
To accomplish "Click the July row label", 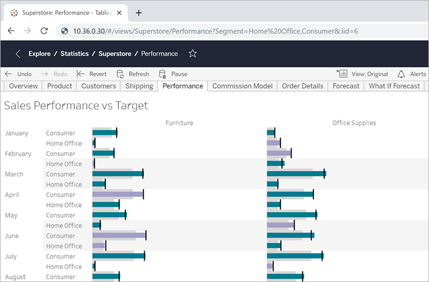I will point(11,256).
